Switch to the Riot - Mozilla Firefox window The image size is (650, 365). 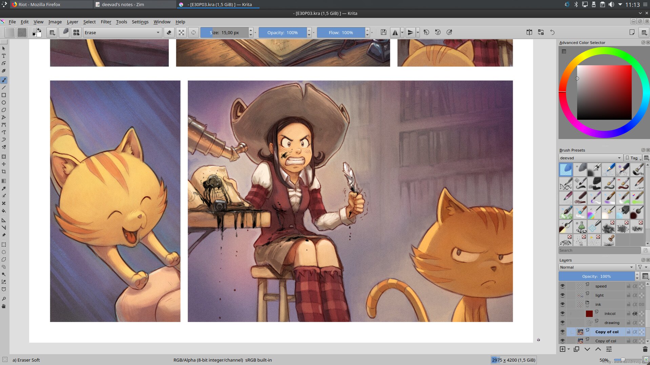39,4
